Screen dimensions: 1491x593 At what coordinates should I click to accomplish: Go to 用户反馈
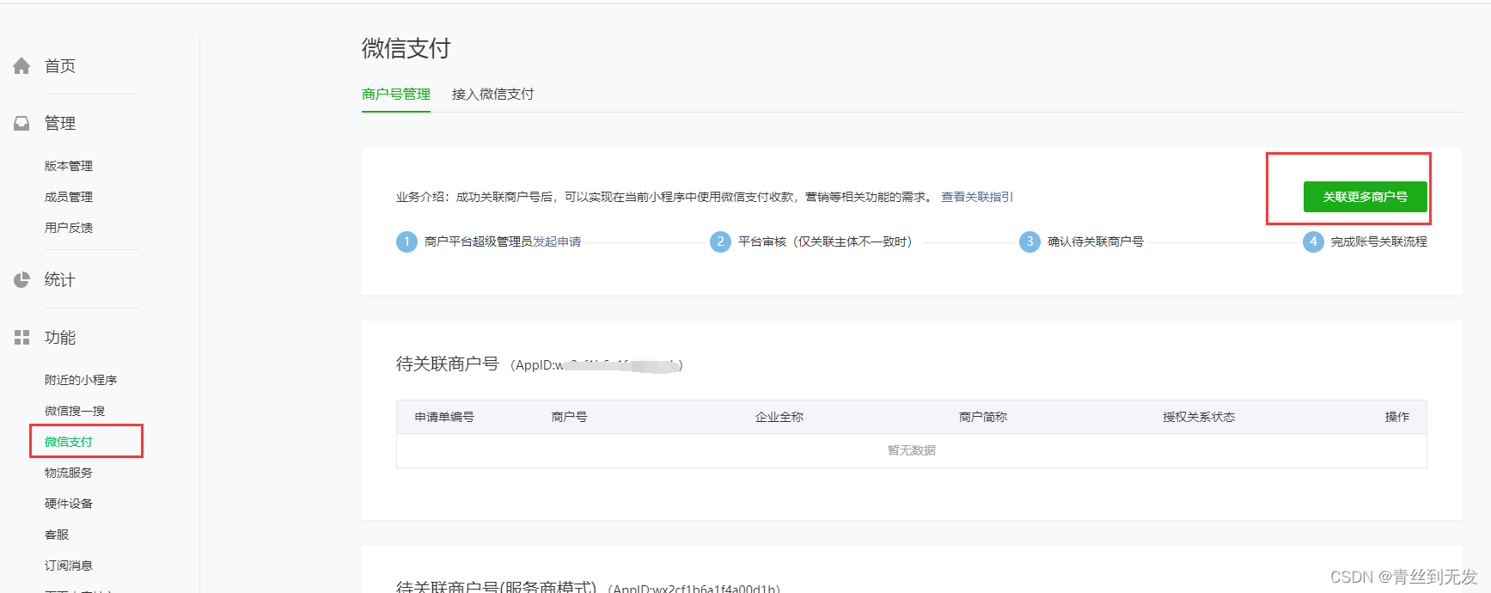click(x=69, y=228)
